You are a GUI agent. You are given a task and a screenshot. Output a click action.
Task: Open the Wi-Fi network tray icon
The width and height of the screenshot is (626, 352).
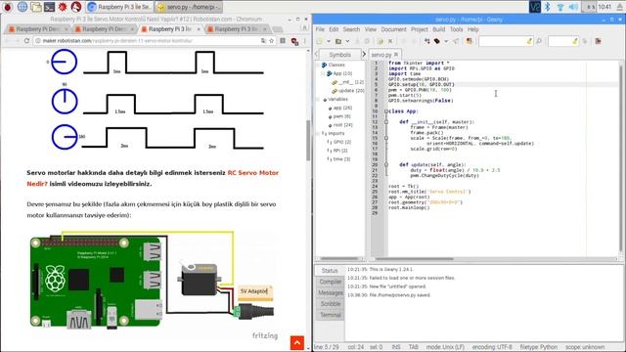(560, 7)
